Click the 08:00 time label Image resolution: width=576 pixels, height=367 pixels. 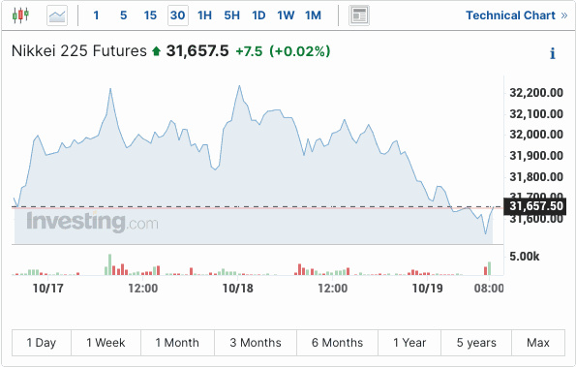(x=489, y=288)
